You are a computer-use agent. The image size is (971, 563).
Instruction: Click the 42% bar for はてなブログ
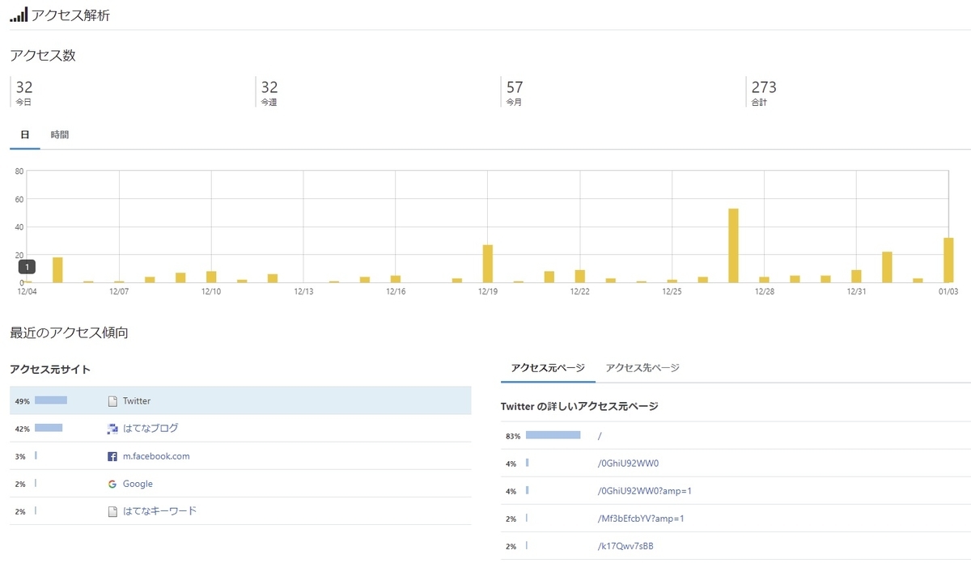click(x=49, y=428)
